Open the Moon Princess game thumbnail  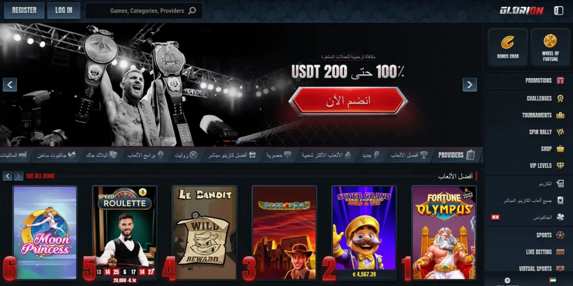coord(45,233)
